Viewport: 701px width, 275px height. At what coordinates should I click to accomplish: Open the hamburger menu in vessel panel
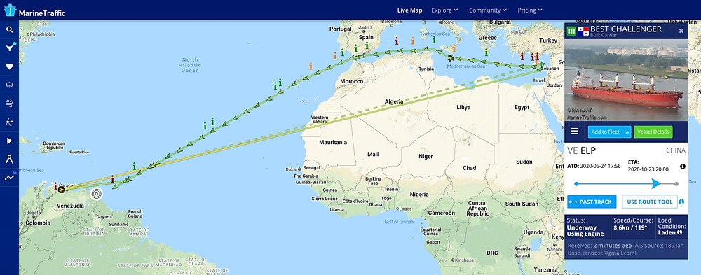pos(575,132)
